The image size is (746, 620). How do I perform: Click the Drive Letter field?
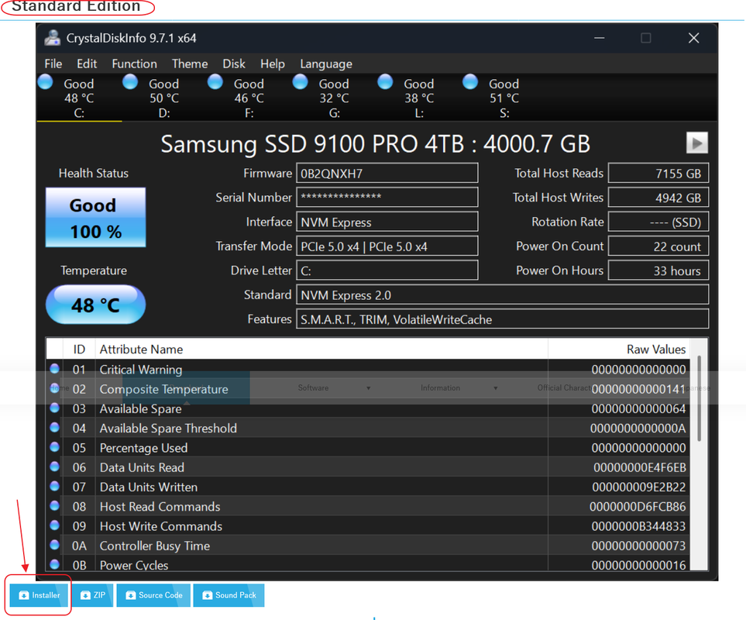(387, 270)
